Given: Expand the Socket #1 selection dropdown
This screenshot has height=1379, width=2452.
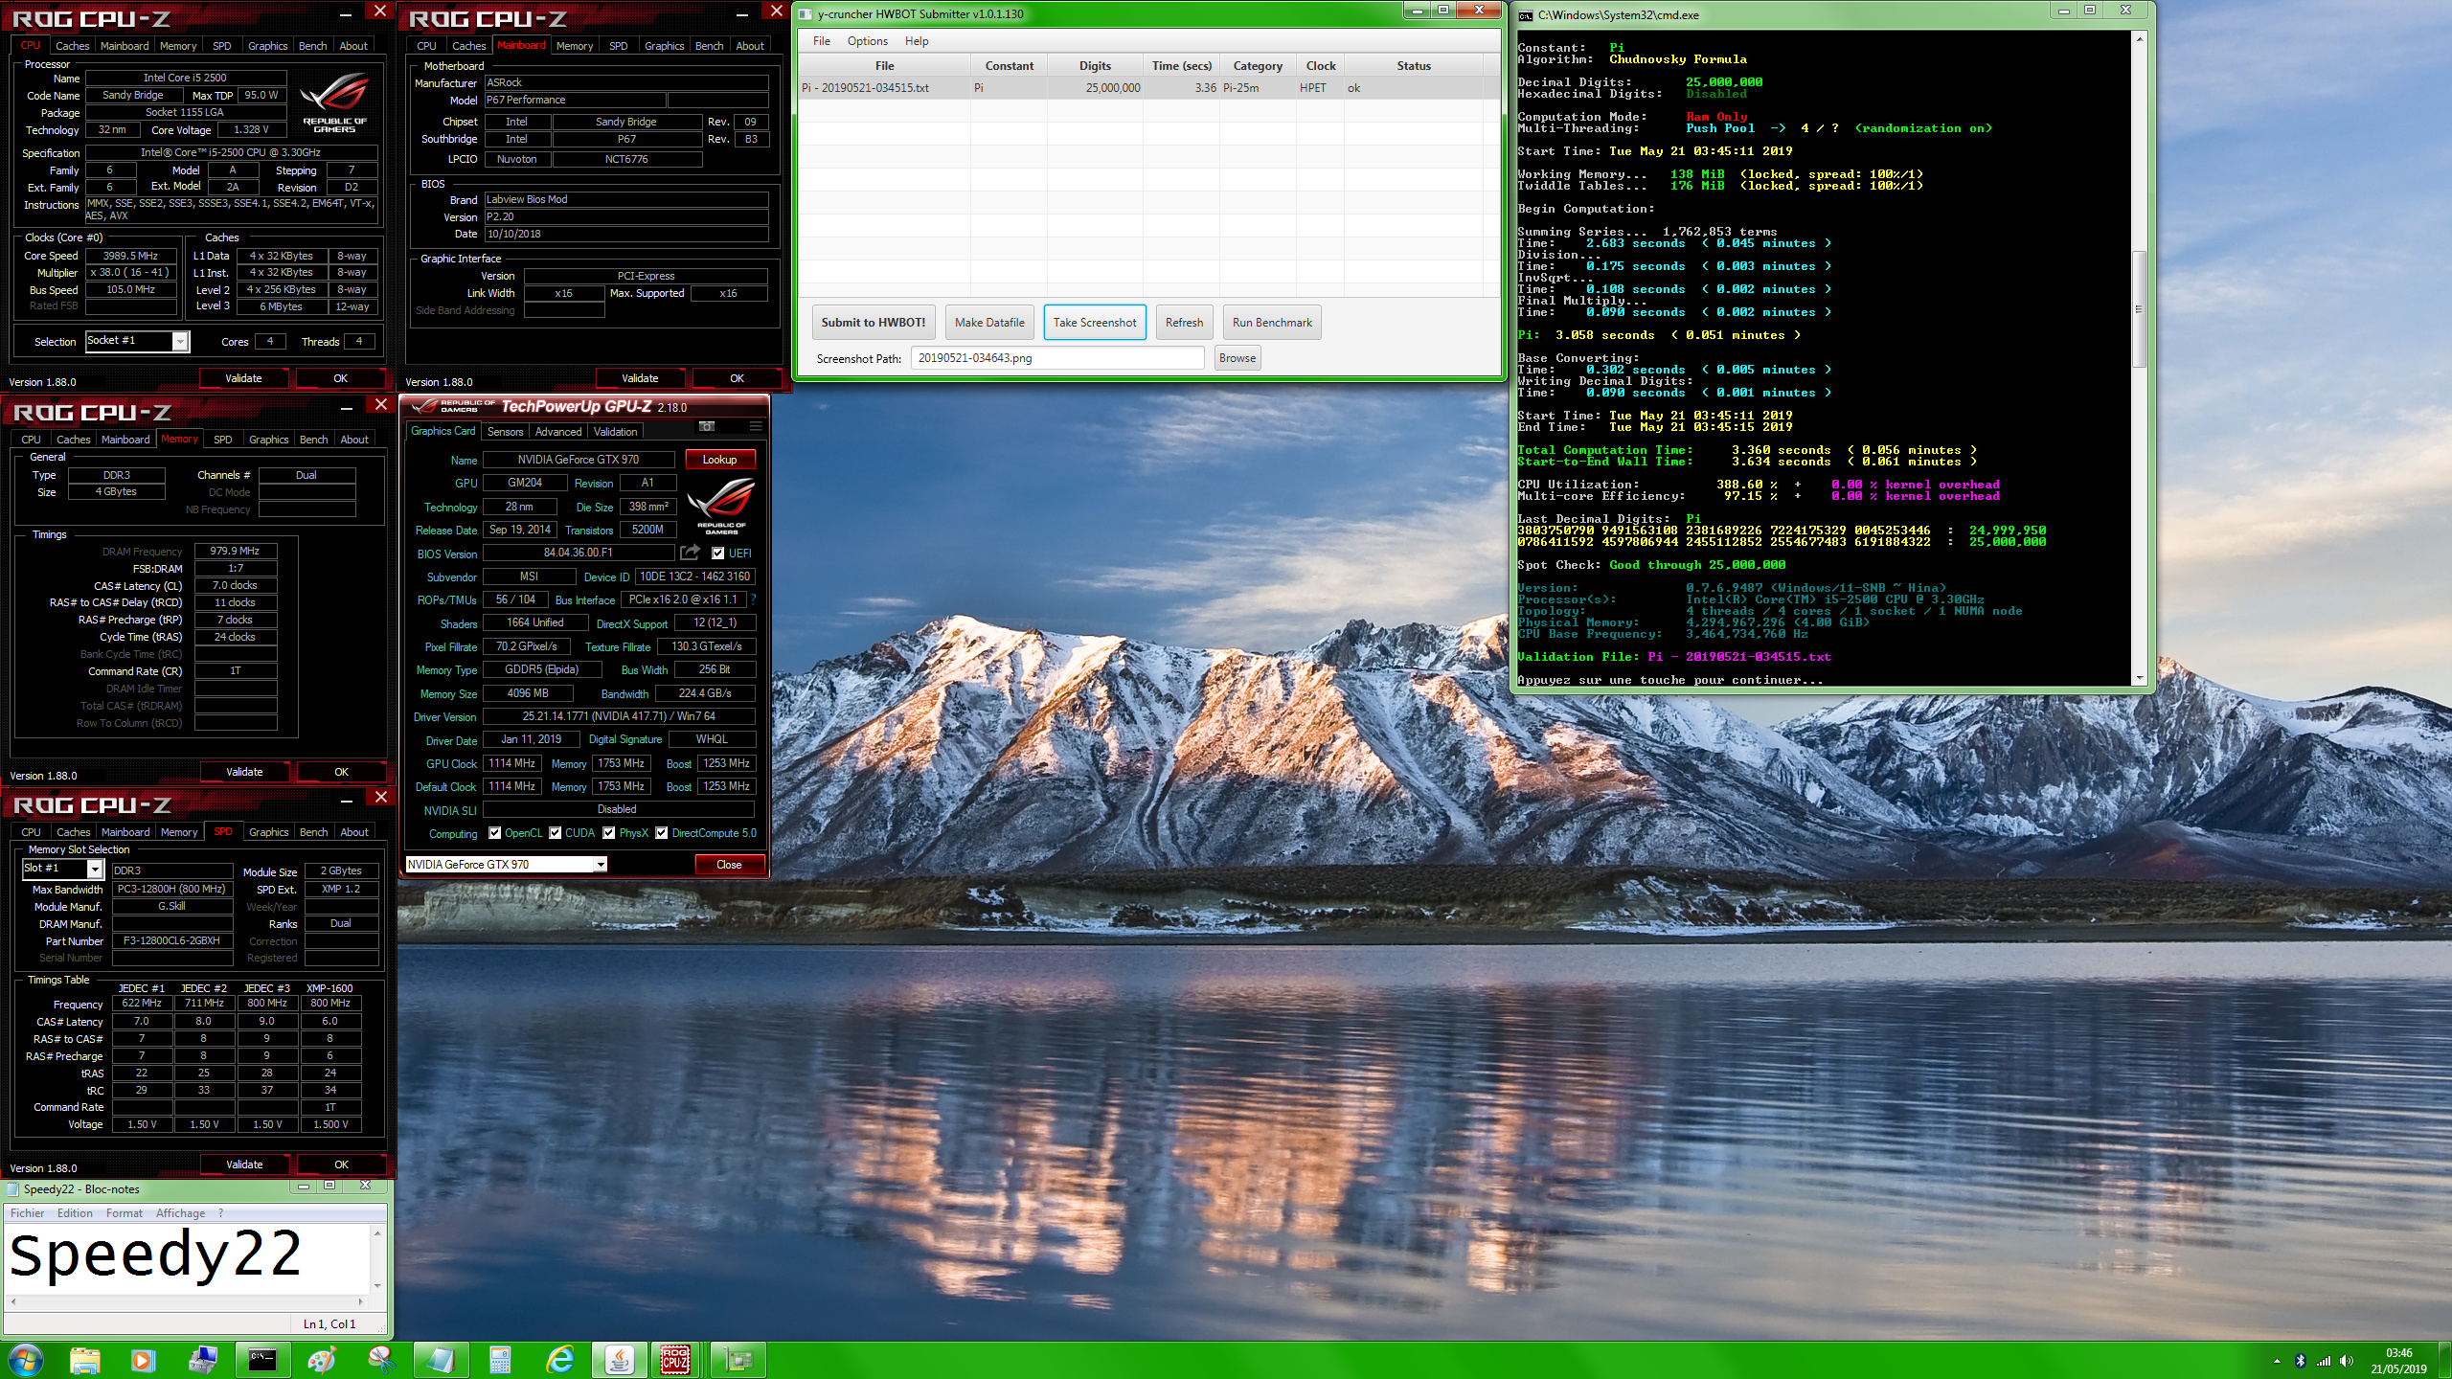Looking at the screenshot, I should (x=180, y=342).
